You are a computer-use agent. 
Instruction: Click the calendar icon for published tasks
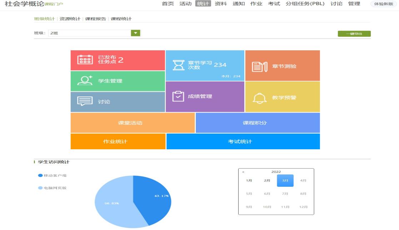click(x=85, y=60)
